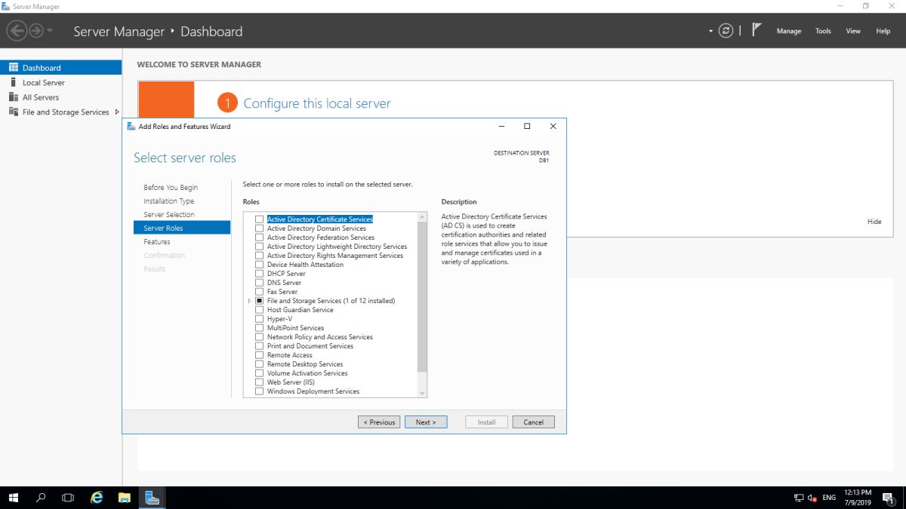
Task: Check Device Health Attestation role
Action: click(x=260, y=265)
